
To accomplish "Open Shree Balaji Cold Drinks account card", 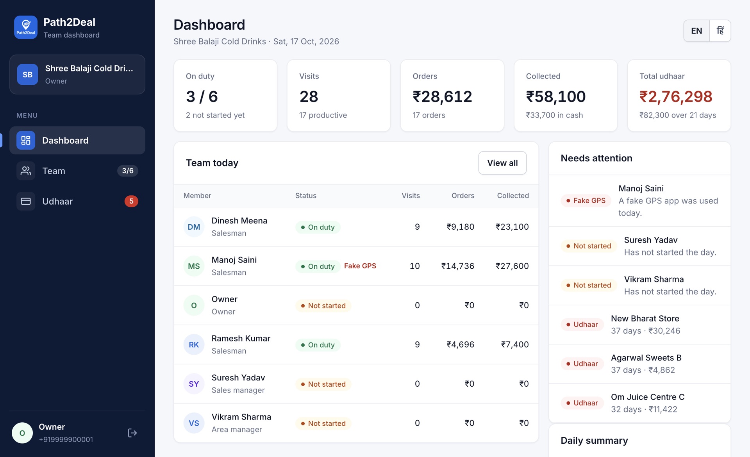I will click(77, 74).
